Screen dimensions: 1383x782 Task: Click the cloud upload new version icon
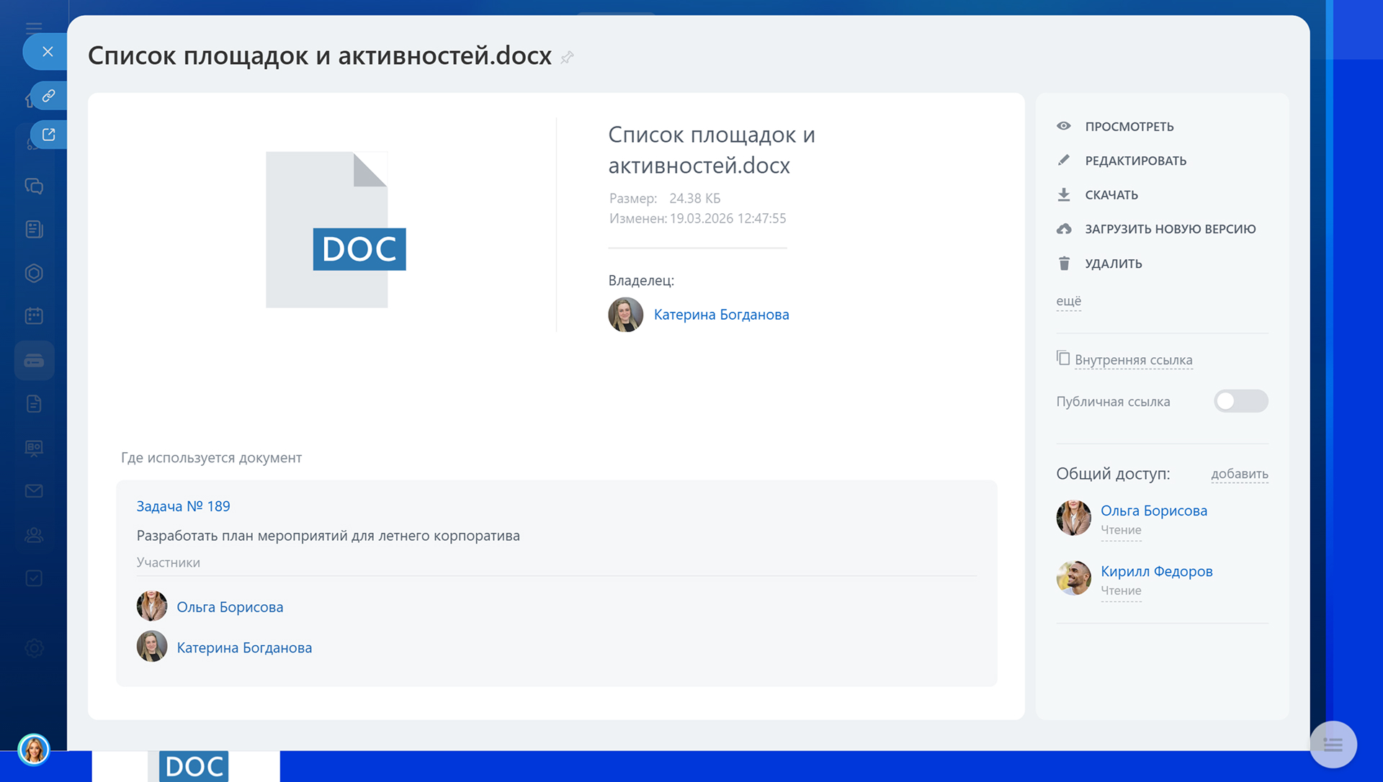1063,229
